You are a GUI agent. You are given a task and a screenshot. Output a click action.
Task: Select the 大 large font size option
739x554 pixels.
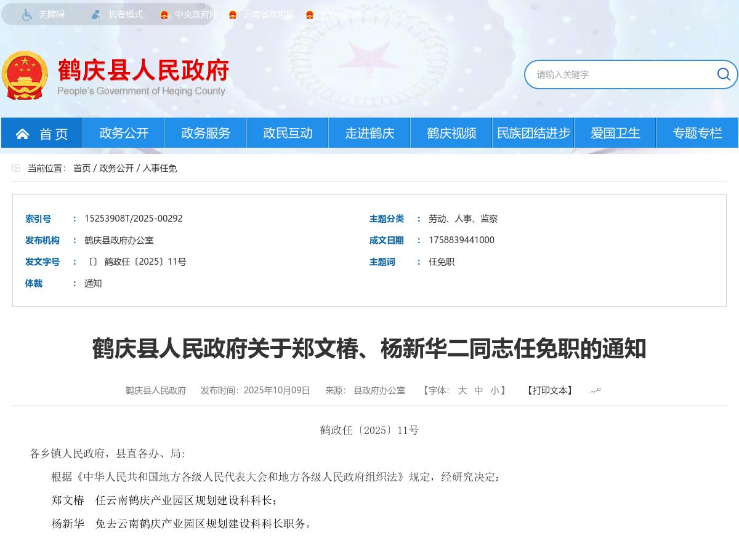[462, 390]
